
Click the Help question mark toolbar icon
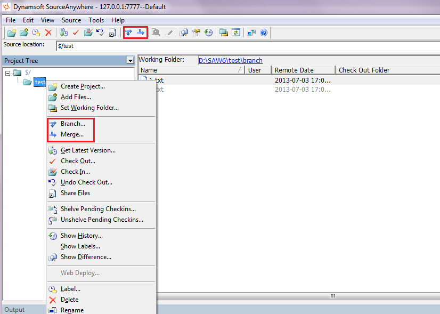tap(263, 33)
